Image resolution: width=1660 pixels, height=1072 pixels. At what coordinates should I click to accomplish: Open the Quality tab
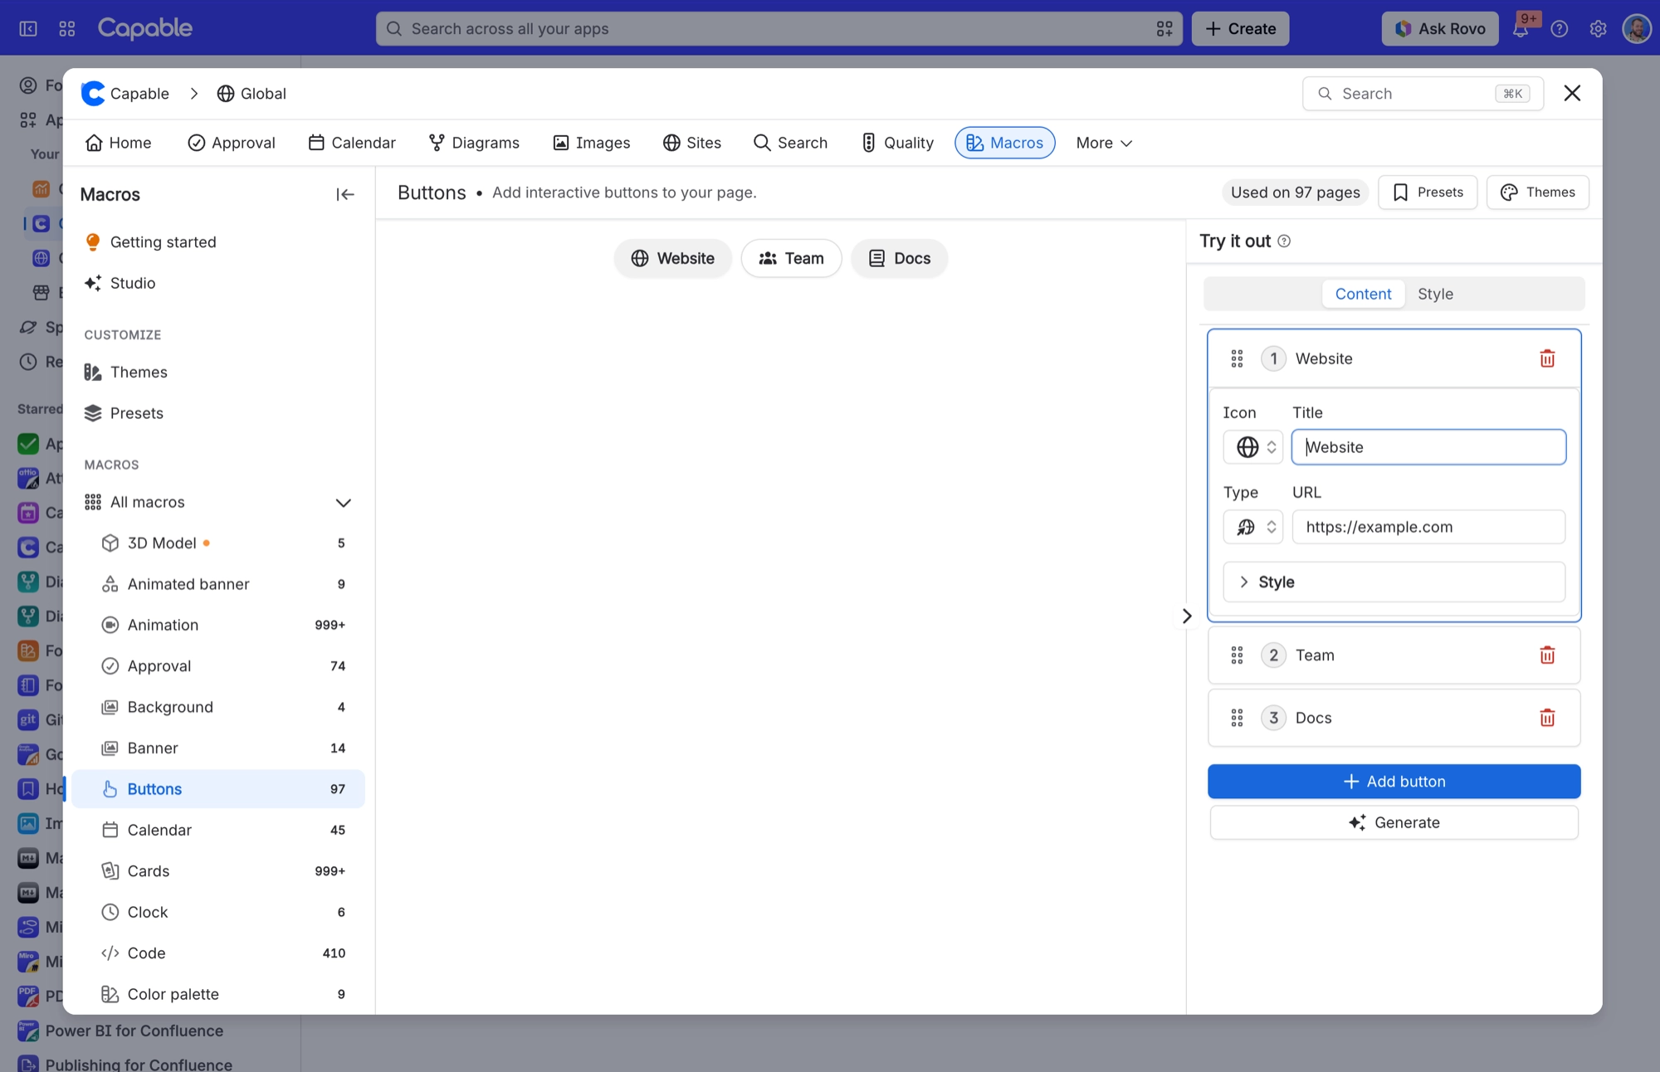coord(897,143)
